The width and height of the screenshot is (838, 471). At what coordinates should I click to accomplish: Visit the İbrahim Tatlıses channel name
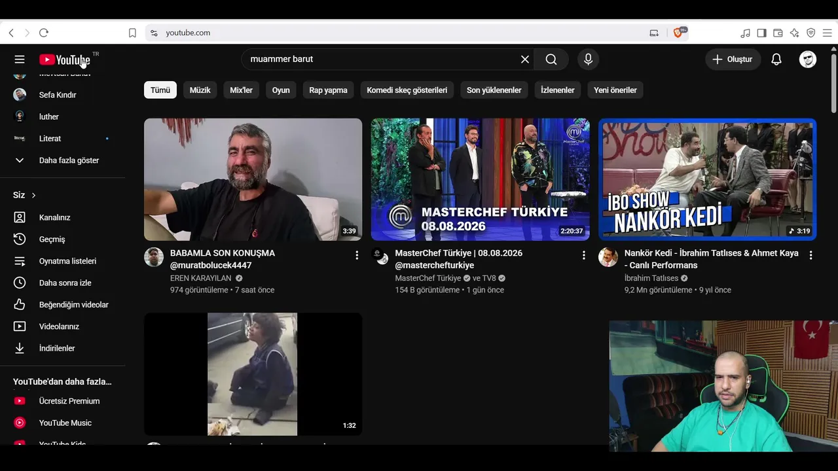coord(651,278)
